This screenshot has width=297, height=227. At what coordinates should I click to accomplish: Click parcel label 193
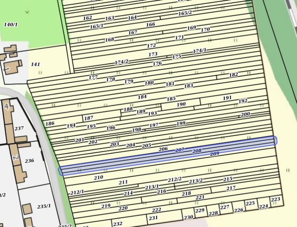[152, 113]
